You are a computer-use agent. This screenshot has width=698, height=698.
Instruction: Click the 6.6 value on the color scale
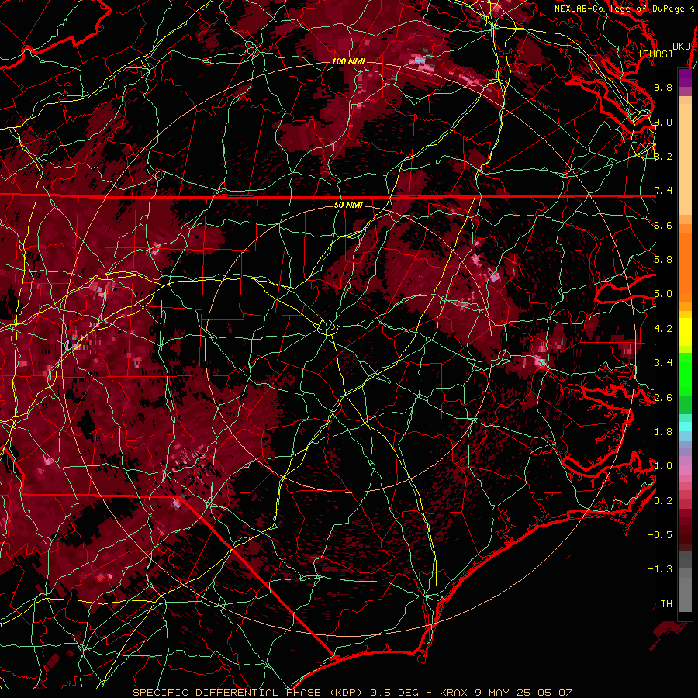click(x=663, y=225)
